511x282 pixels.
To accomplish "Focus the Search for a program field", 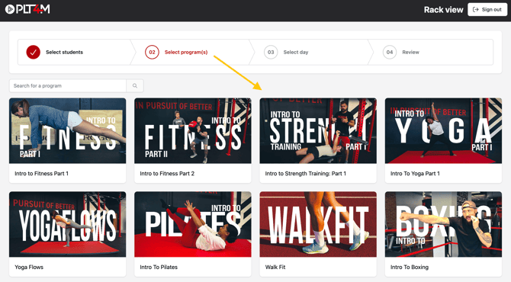I will tap(68, 85).
